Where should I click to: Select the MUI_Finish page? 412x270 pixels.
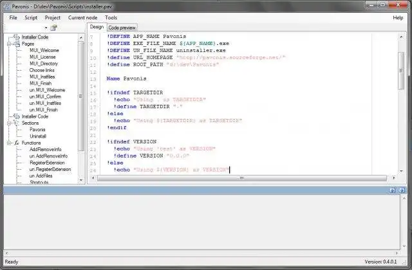click(x=41, y=83)
